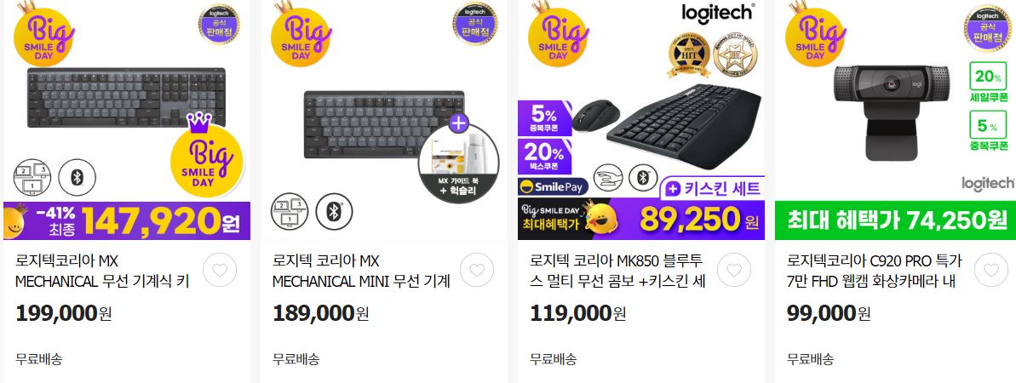This screenshot has height=383, width=1016.
Task: Click the 5% 중복쿠폰 badge on webcam
Action: click(988, 131)
